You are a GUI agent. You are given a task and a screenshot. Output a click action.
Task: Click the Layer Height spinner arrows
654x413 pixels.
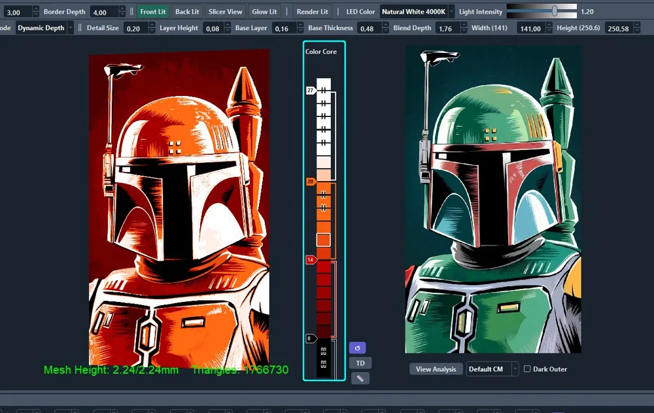tap(228, 28)
